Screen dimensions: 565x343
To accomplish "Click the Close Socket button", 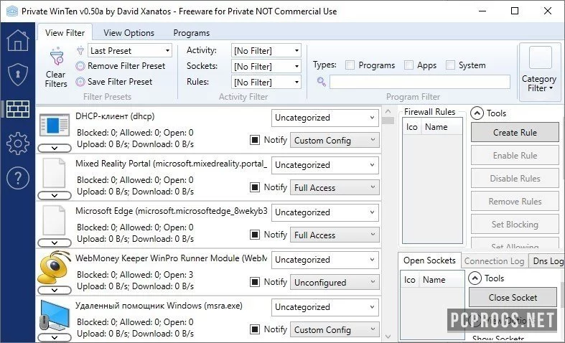I will tap(513, 297).
